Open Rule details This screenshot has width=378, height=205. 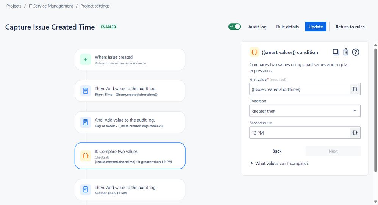(287, 27)
